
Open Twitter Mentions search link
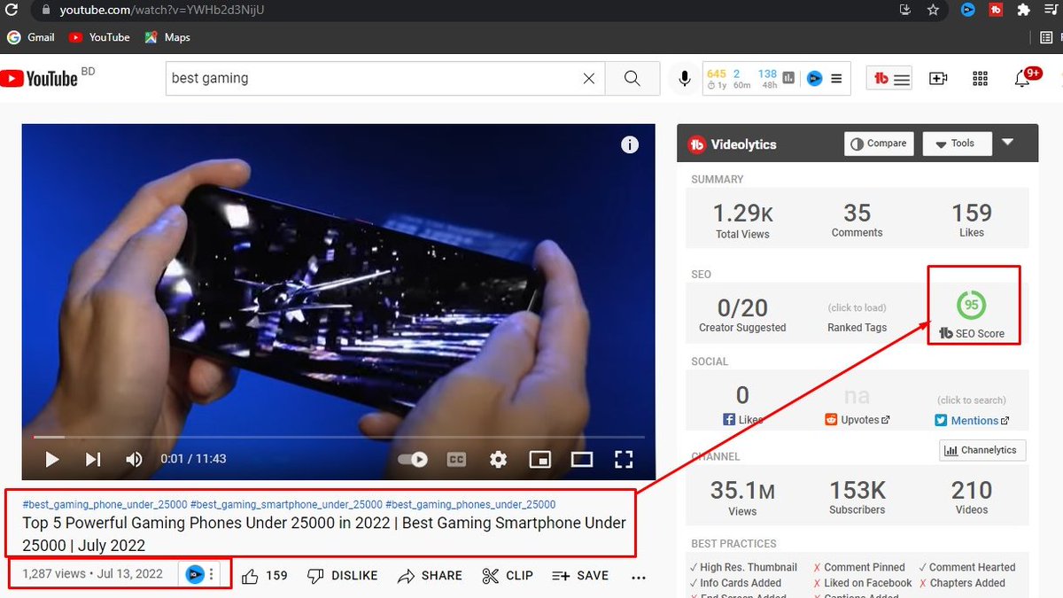tap(972, 420)
